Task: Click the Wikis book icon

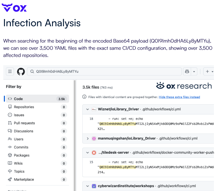Action: pyautogui.click(x=10, y=163)
